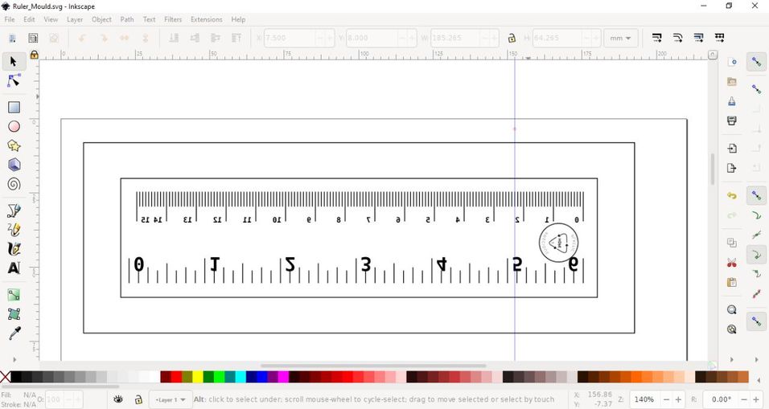Click Select All in All Layers icon
Image resolution: width=769 pixels, height=409 pixels.
tap(33, 38)
